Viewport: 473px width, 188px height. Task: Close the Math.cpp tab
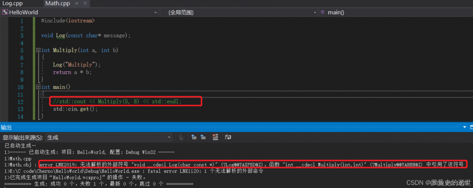[x=84, y=3]
